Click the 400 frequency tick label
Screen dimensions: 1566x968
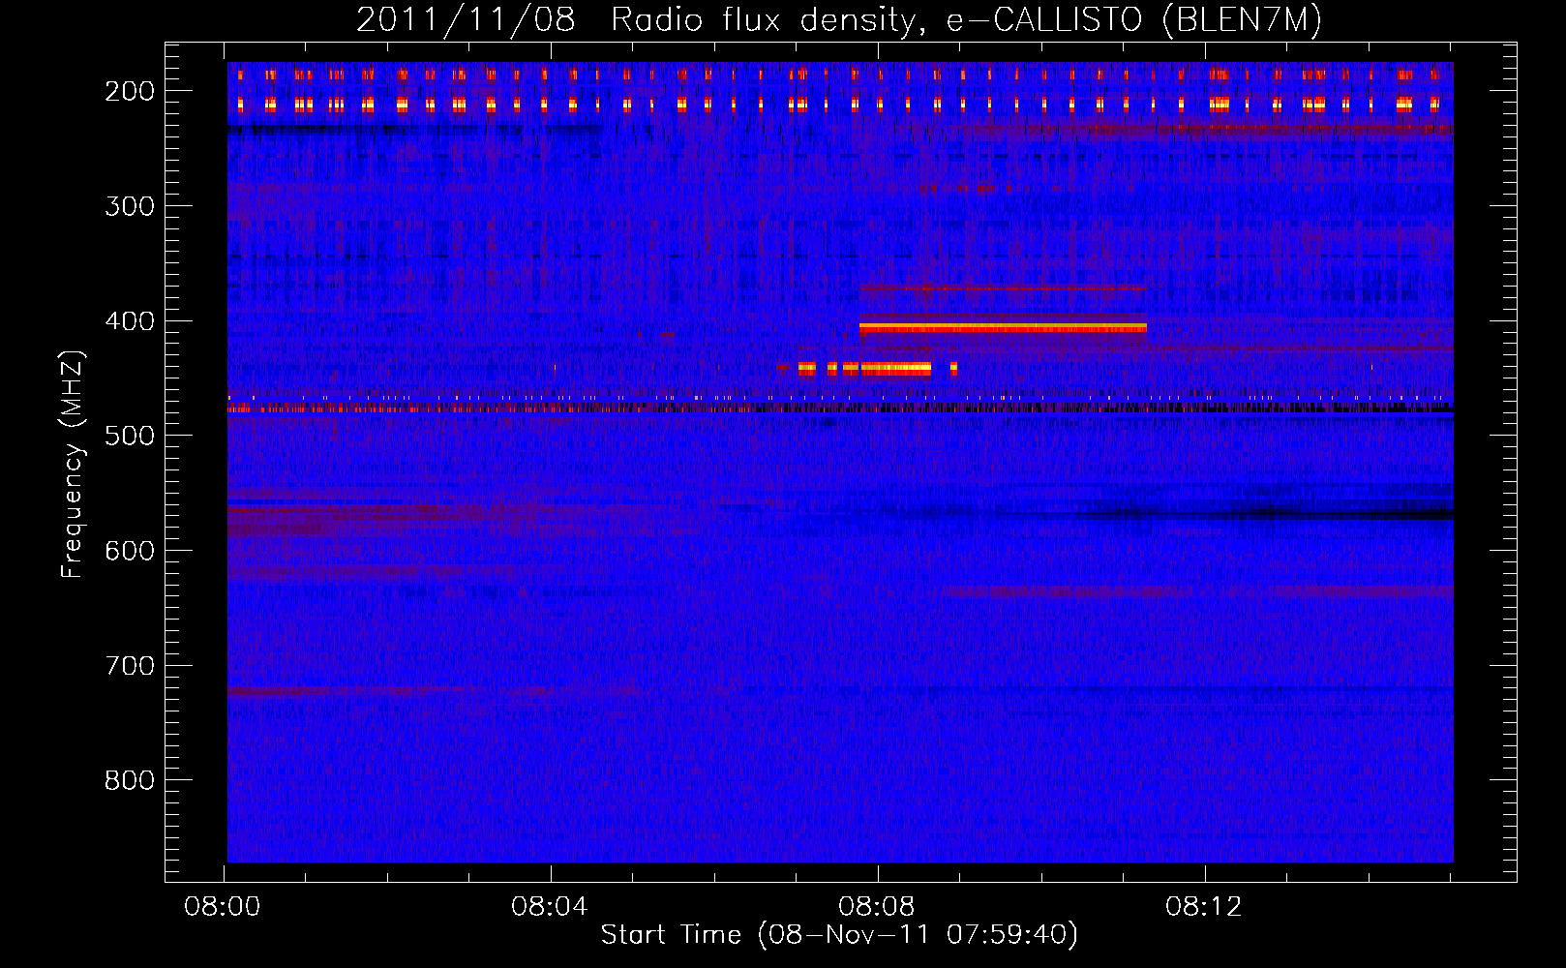pyautogui.click(x=130, y=321)
